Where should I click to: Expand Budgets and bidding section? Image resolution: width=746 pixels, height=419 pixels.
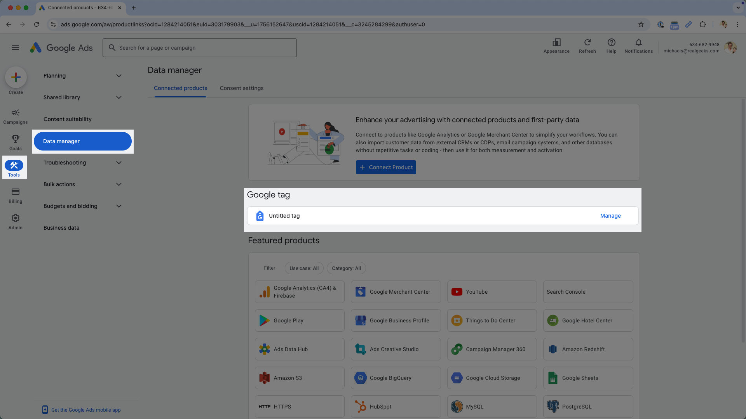83,206
